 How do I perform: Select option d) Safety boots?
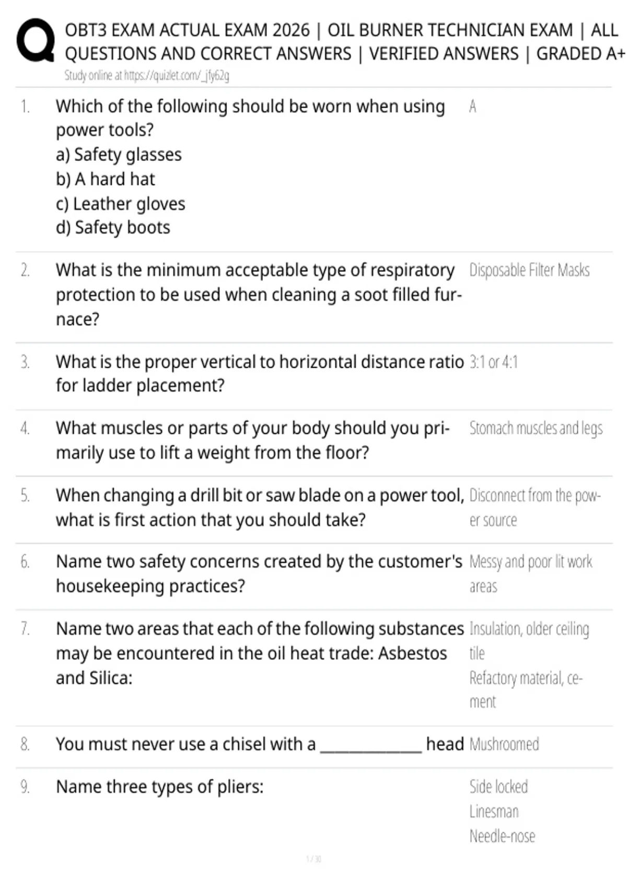113,228
